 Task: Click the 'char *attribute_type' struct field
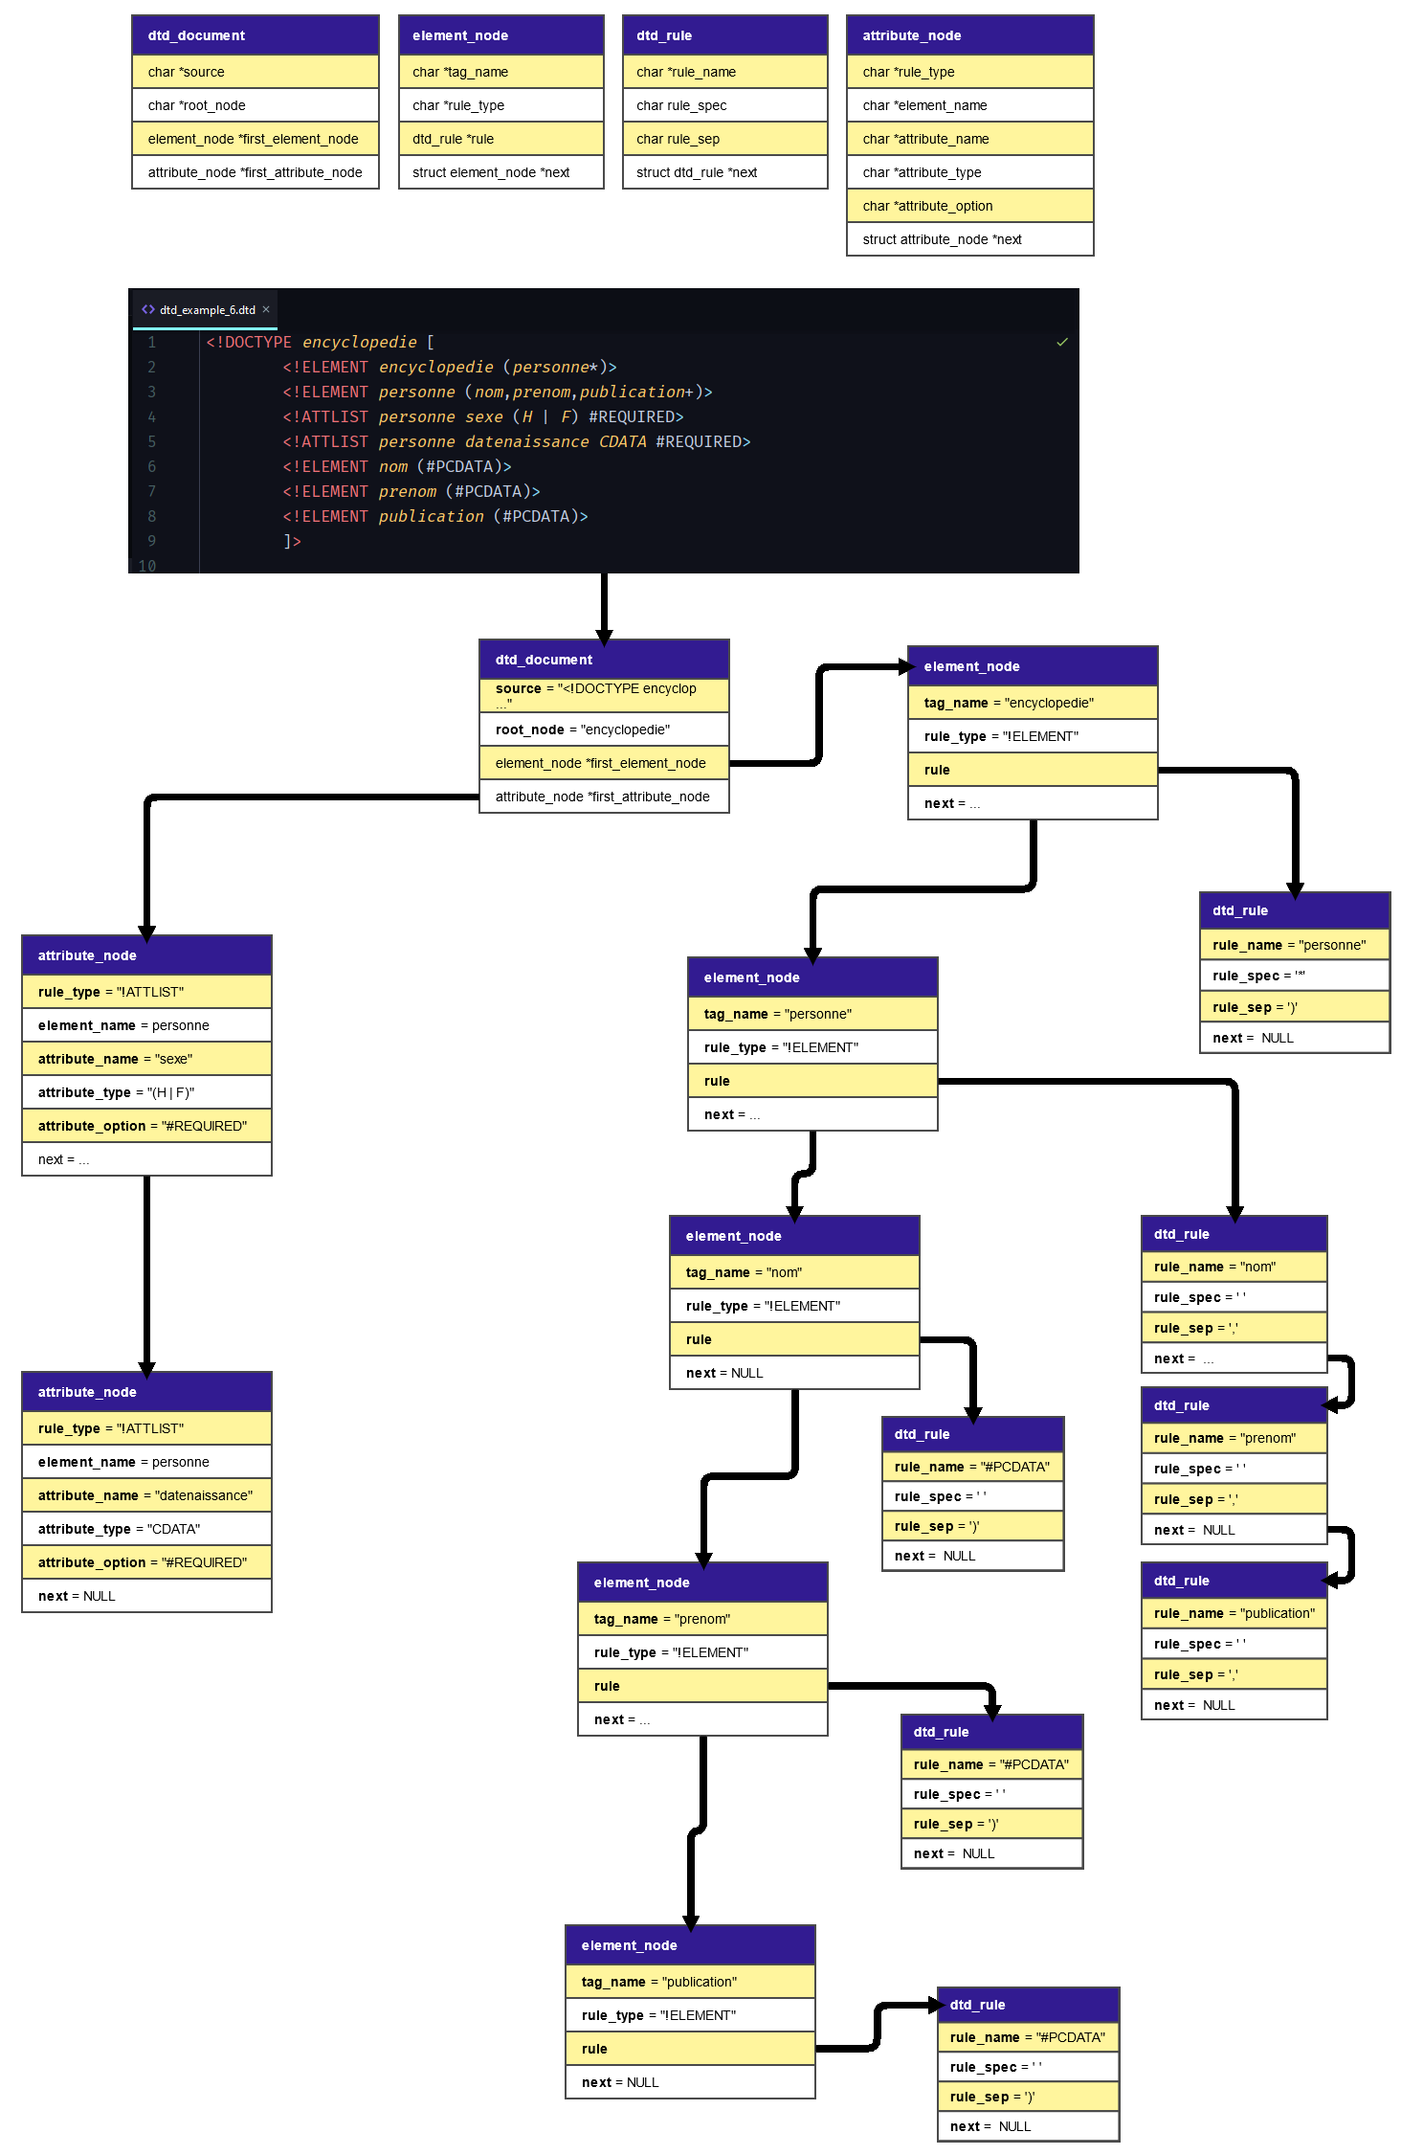click(x=970, y=172)
